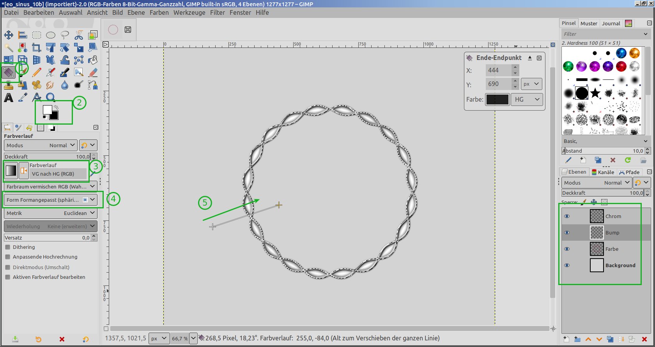Click the X coordinate field showing 444
655x347 pixels.
pyautogui.click(x=498, y=70)
